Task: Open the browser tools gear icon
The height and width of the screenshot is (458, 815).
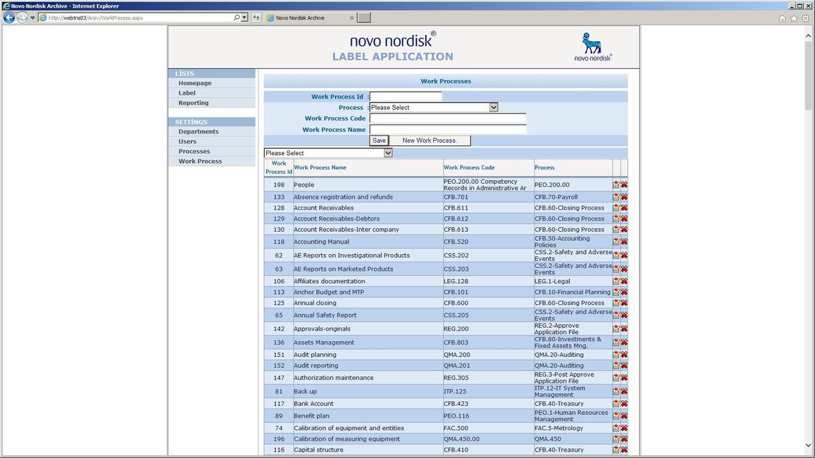Action: [805, 18]
